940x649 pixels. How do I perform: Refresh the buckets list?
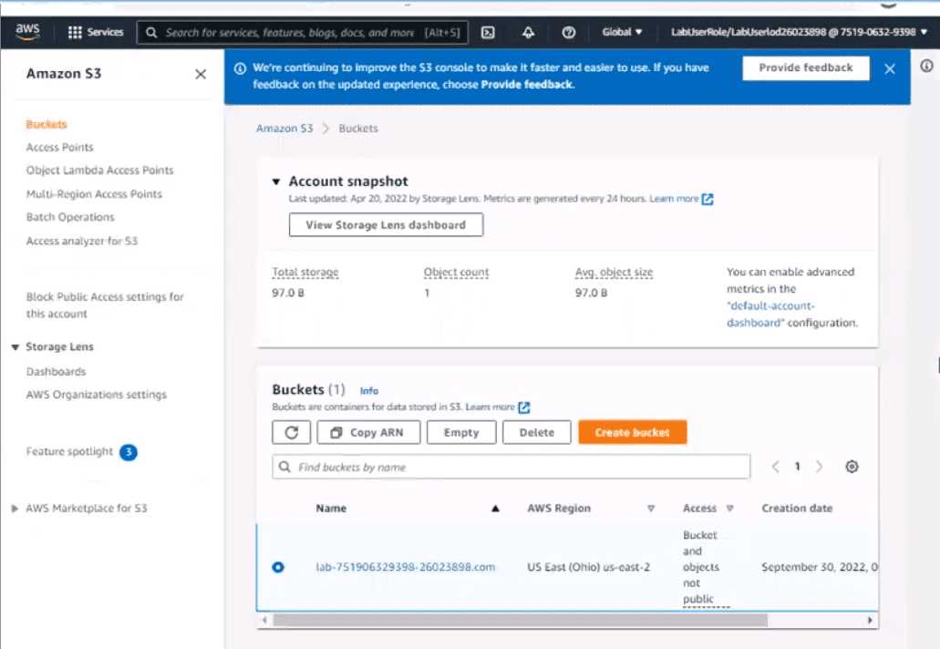click(292, 433)
